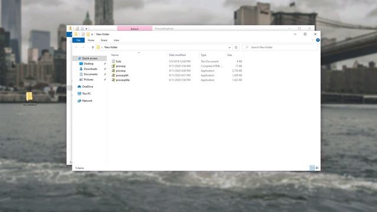Image resolution: width=377 pixels, height=212 pixels.
Task: Select the Extract tab in the back window
Action: pyautogui.click(x=134, y=29)
